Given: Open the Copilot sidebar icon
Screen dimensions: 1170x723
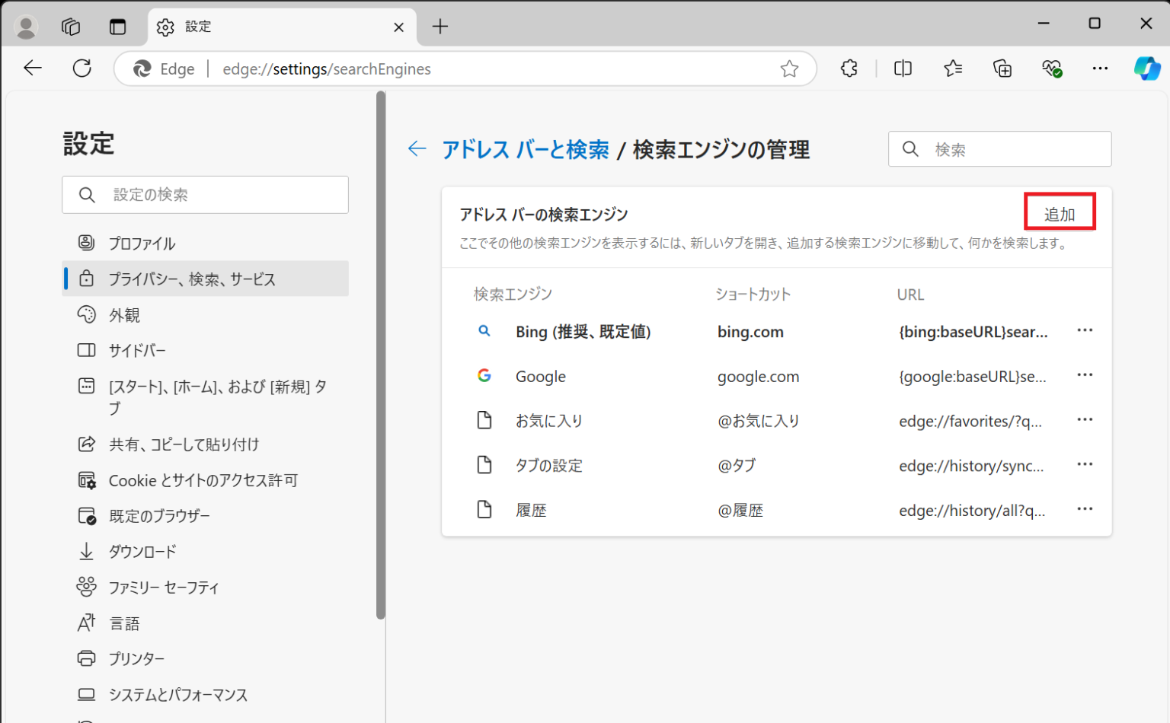Looking at the screenshot, I should 1147,68.
